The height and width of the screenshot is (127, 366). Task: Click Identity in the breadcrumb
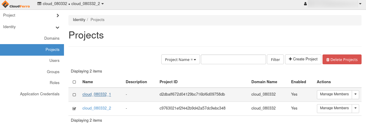(x=79, y=20)
